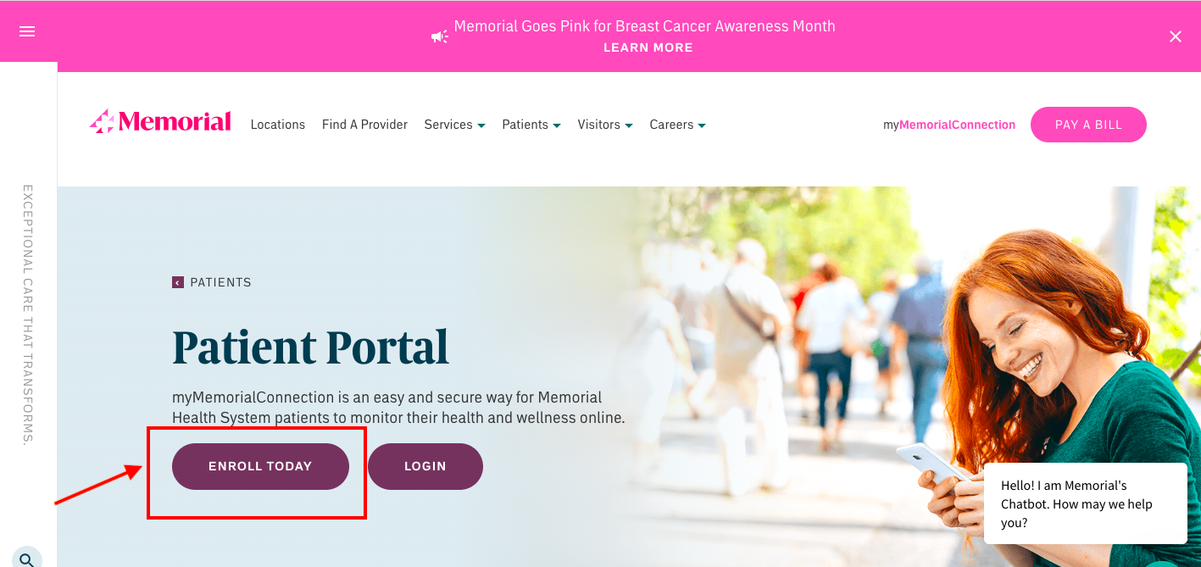
Task: Click the myMemorialConnection link
Action: (949, 125)
